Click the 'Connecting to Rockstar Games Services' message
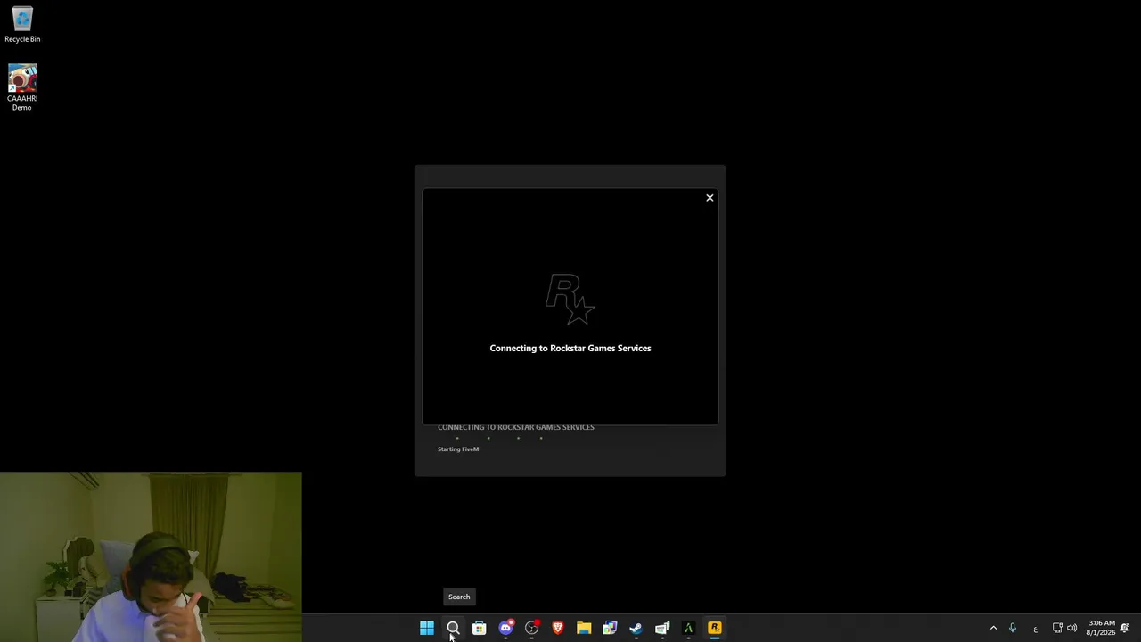1141x642 pixels. [x=570, y=349]
